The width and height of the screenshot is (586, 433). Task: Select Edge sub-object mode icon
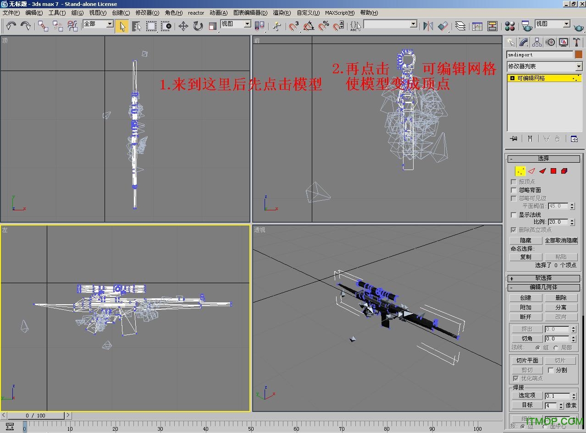[x=531, y=171]
